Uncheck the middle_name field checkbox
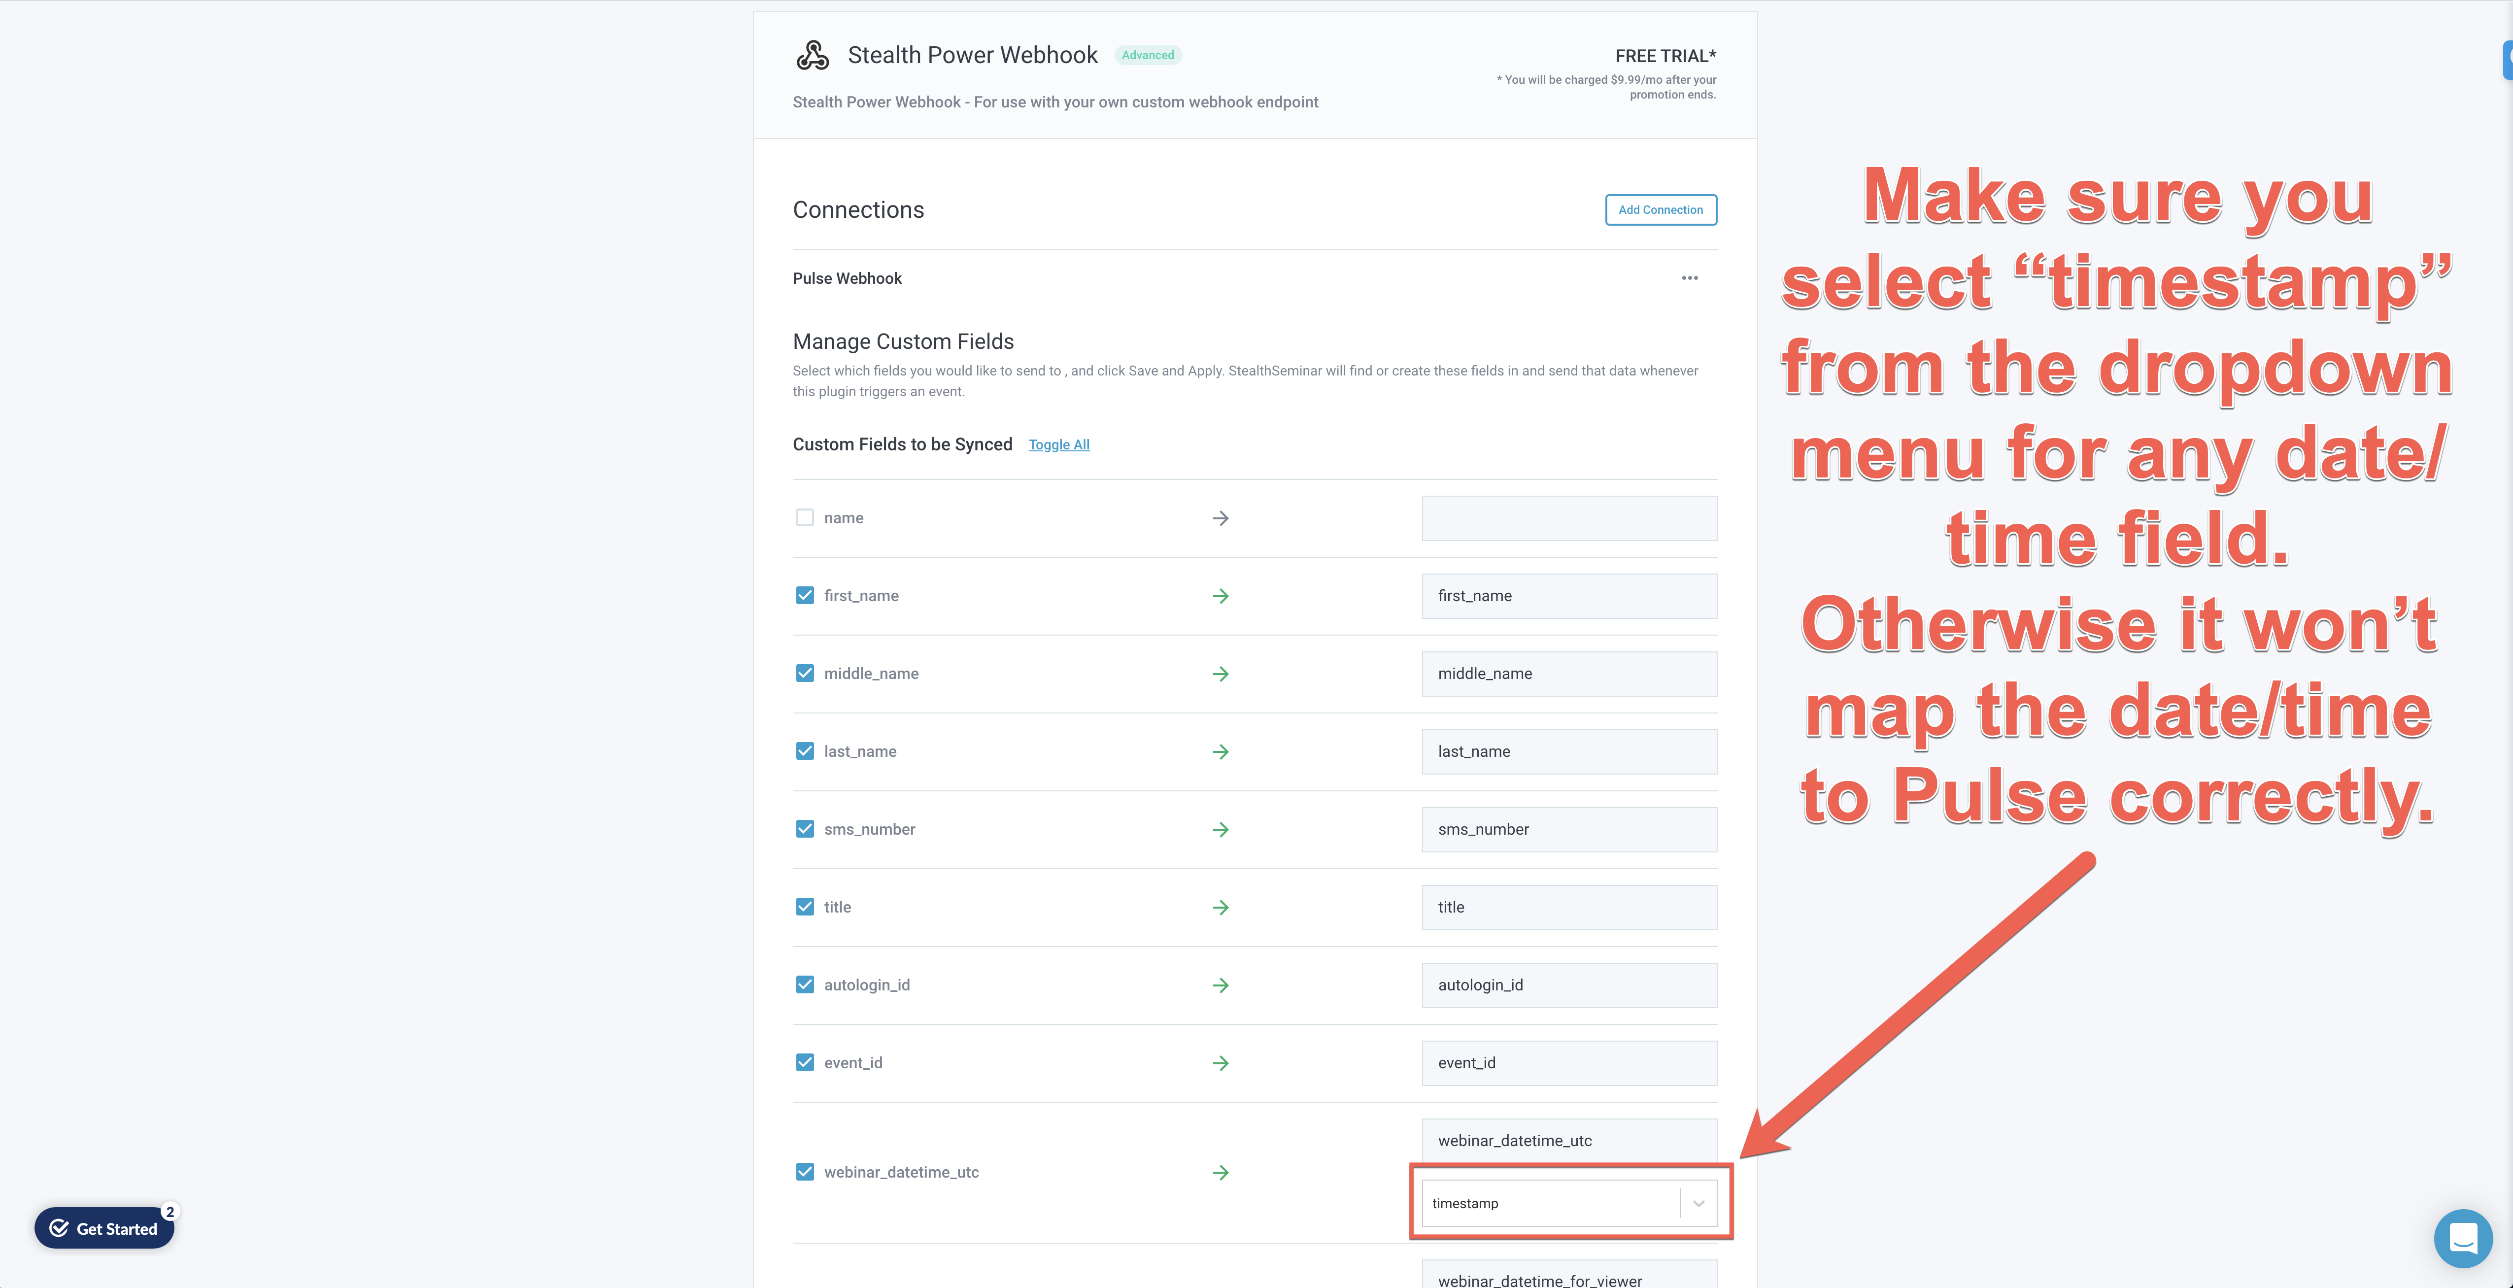The image size is (2513, 1288). coord(805,673)
